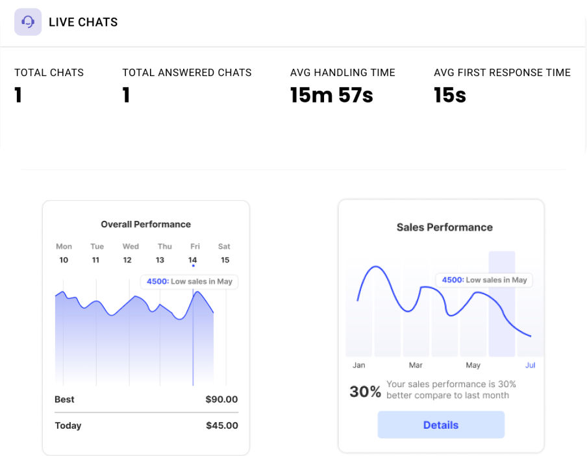This screenshot has height=456, width=587.
Task: Click the Total Chats count
Action: pos(18,95)
